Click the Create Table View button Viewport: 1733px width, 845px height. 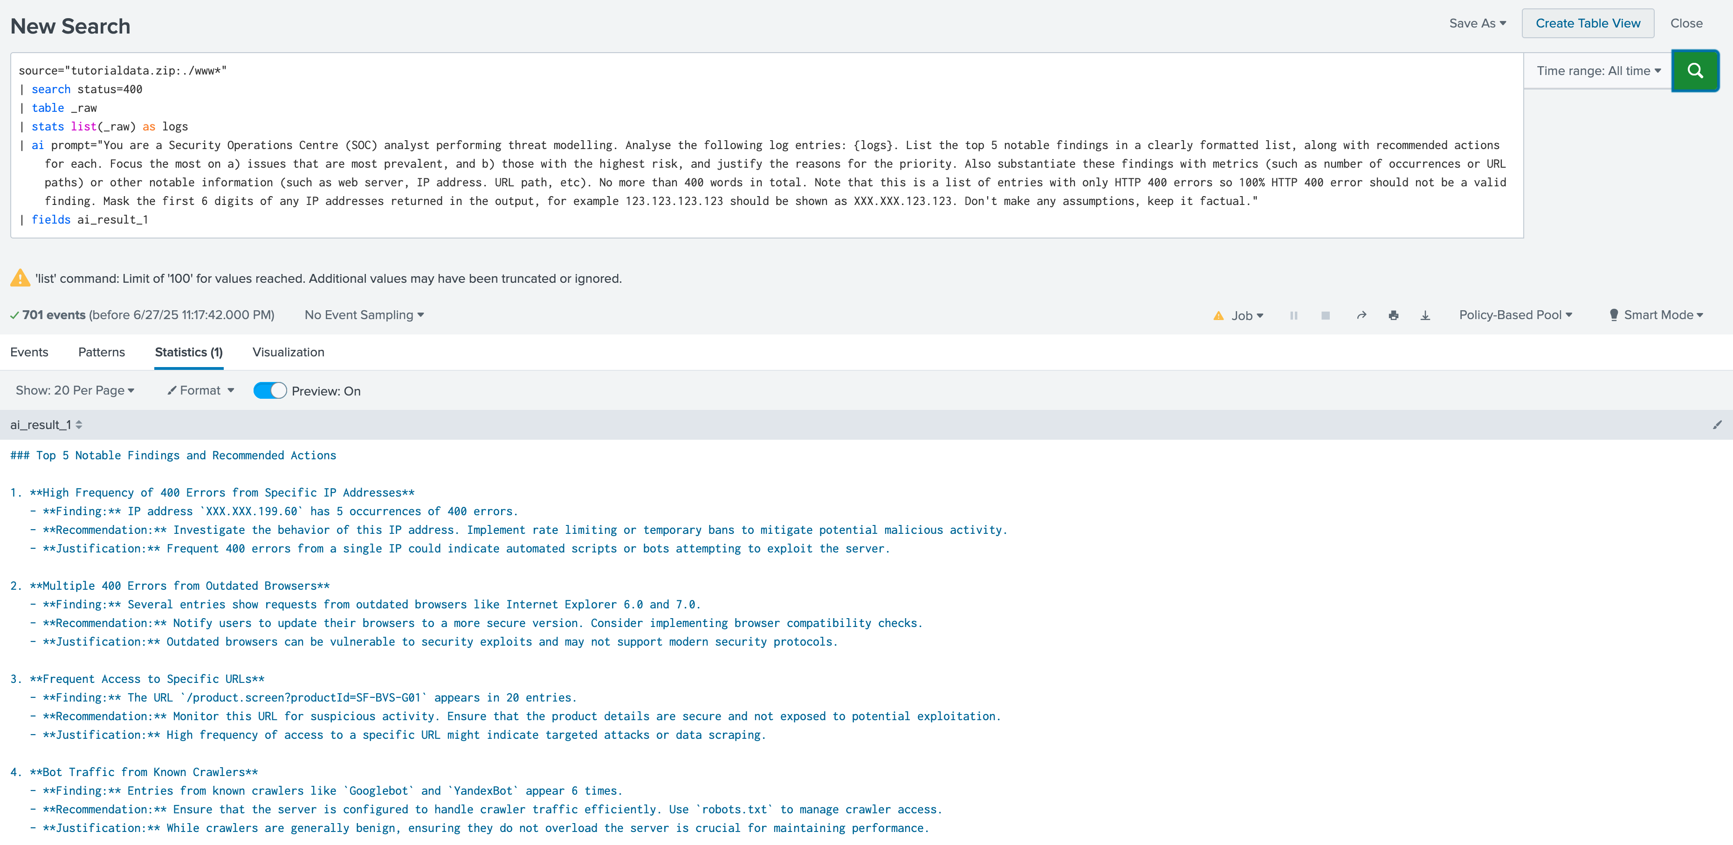pos(1587,24)
